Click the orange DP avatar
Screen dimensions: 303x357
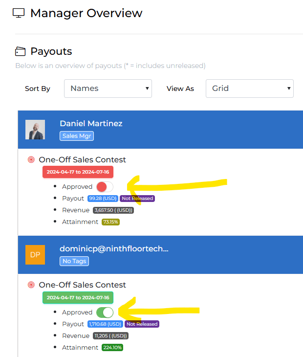click(35, 255)
